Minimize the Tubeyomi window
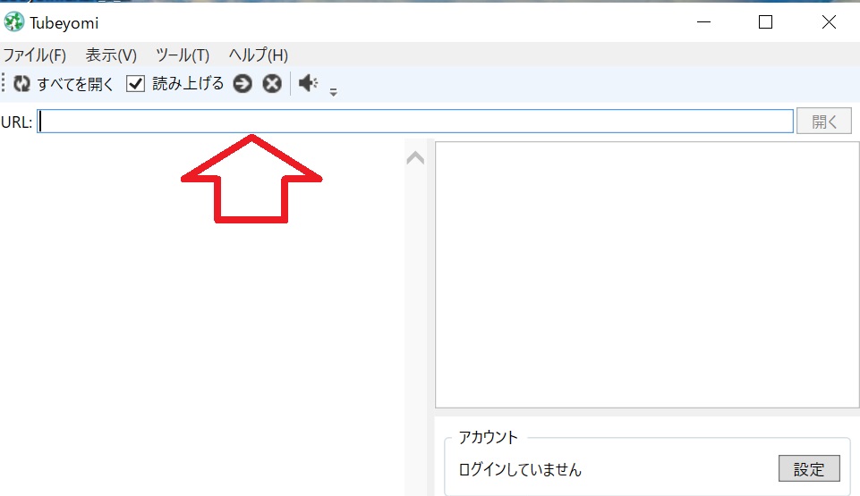This screenshot has height=496, width=860. (703, 22)
